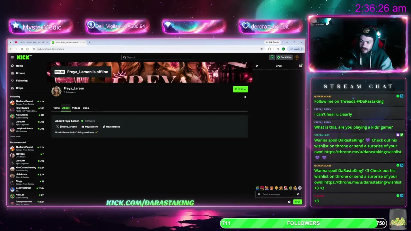Open the Following heart icon in sidebar
The image size is (411, 231).
pos(12,81)
